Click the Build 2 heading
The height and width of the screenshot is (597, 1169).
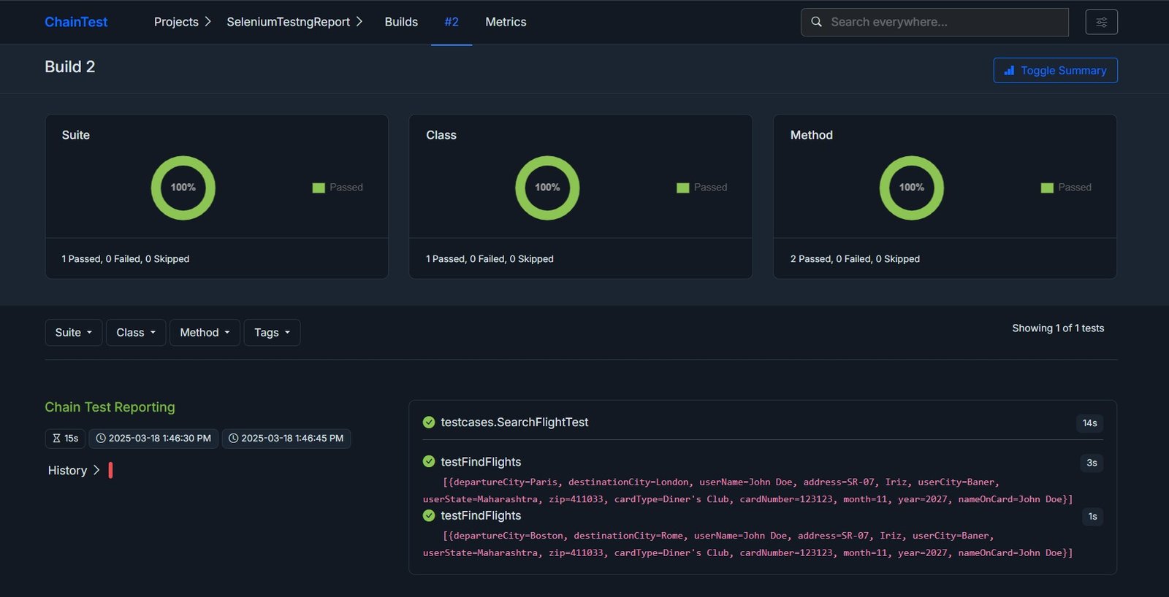tap(69, 66)
